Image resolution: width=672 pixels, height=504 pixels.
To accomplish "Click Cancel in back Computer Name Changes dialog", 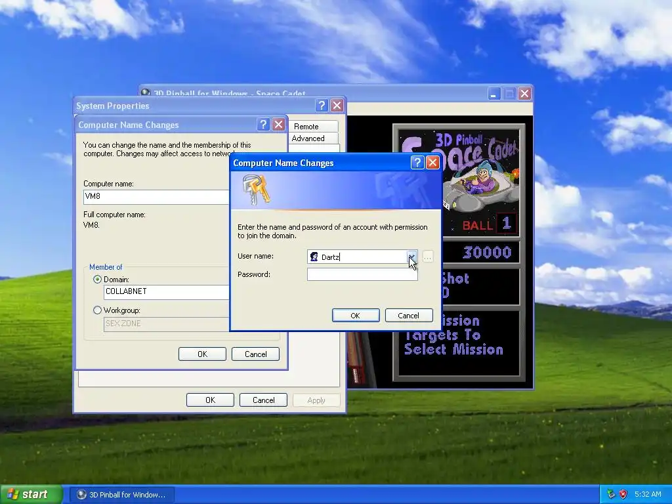I will coord(255,354).
